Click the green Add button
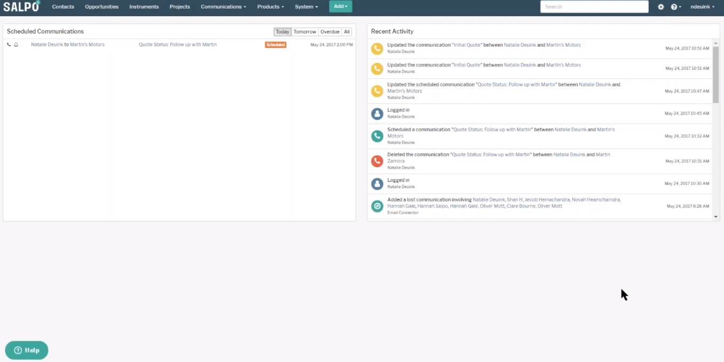 340,6
